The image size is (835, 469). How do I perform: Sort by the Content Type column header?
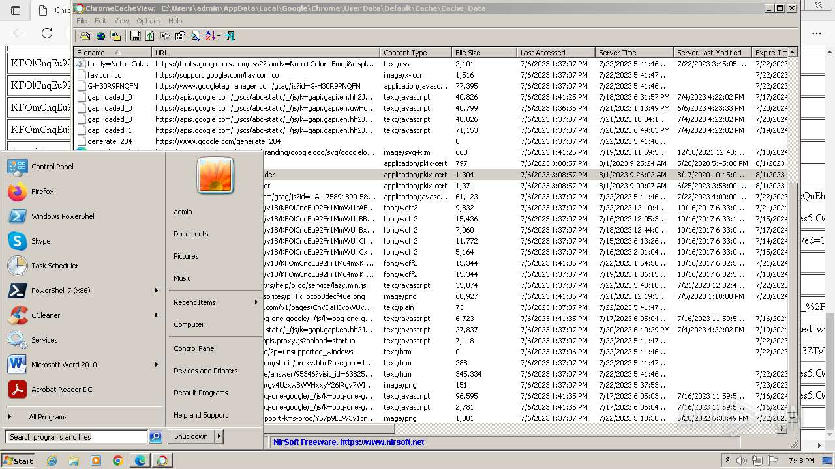click(416, 53)
